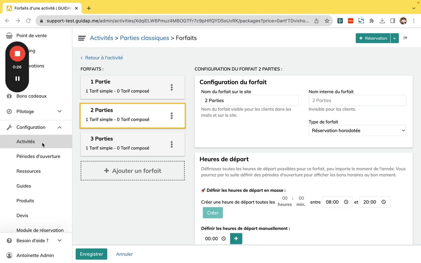
Task: Stop the screen recording
Action: (17, 54)
